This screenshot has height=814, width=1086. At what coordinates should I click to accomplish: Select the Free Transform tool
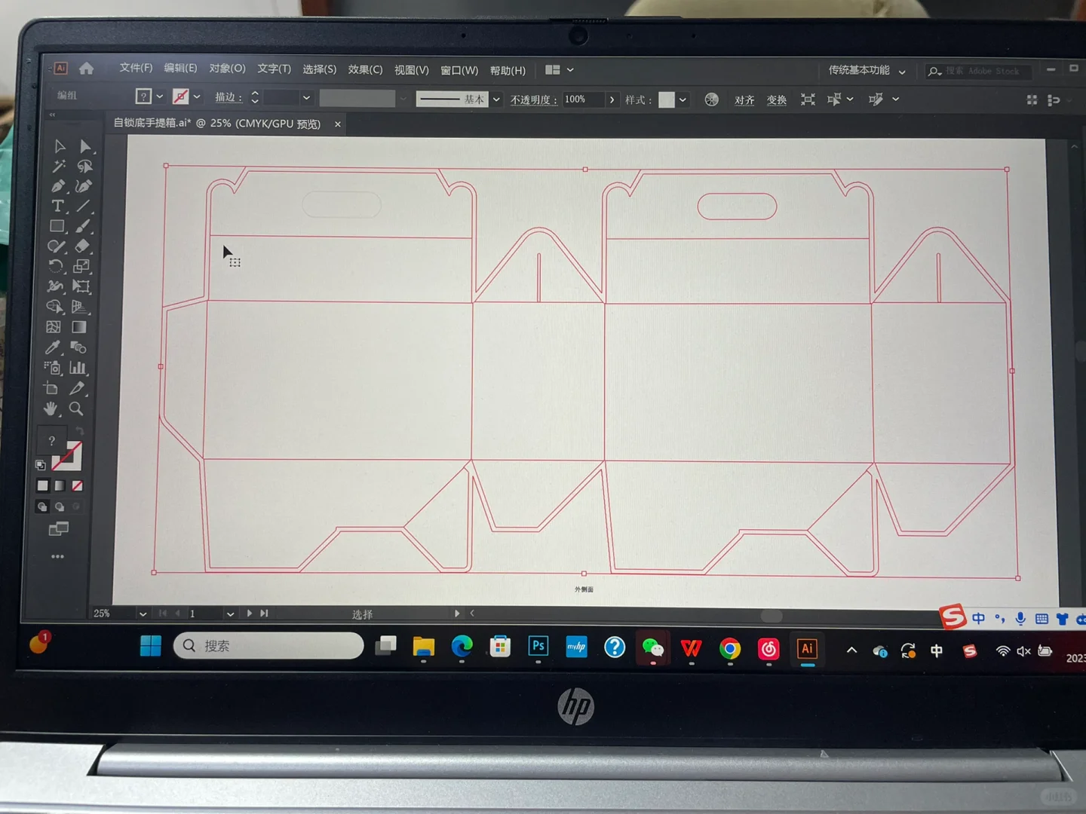pos(81,286)
